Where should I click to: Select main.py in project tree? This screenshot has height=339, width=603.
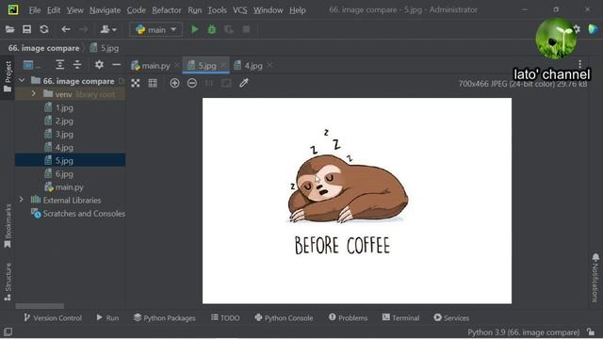[x=64, y=187]
